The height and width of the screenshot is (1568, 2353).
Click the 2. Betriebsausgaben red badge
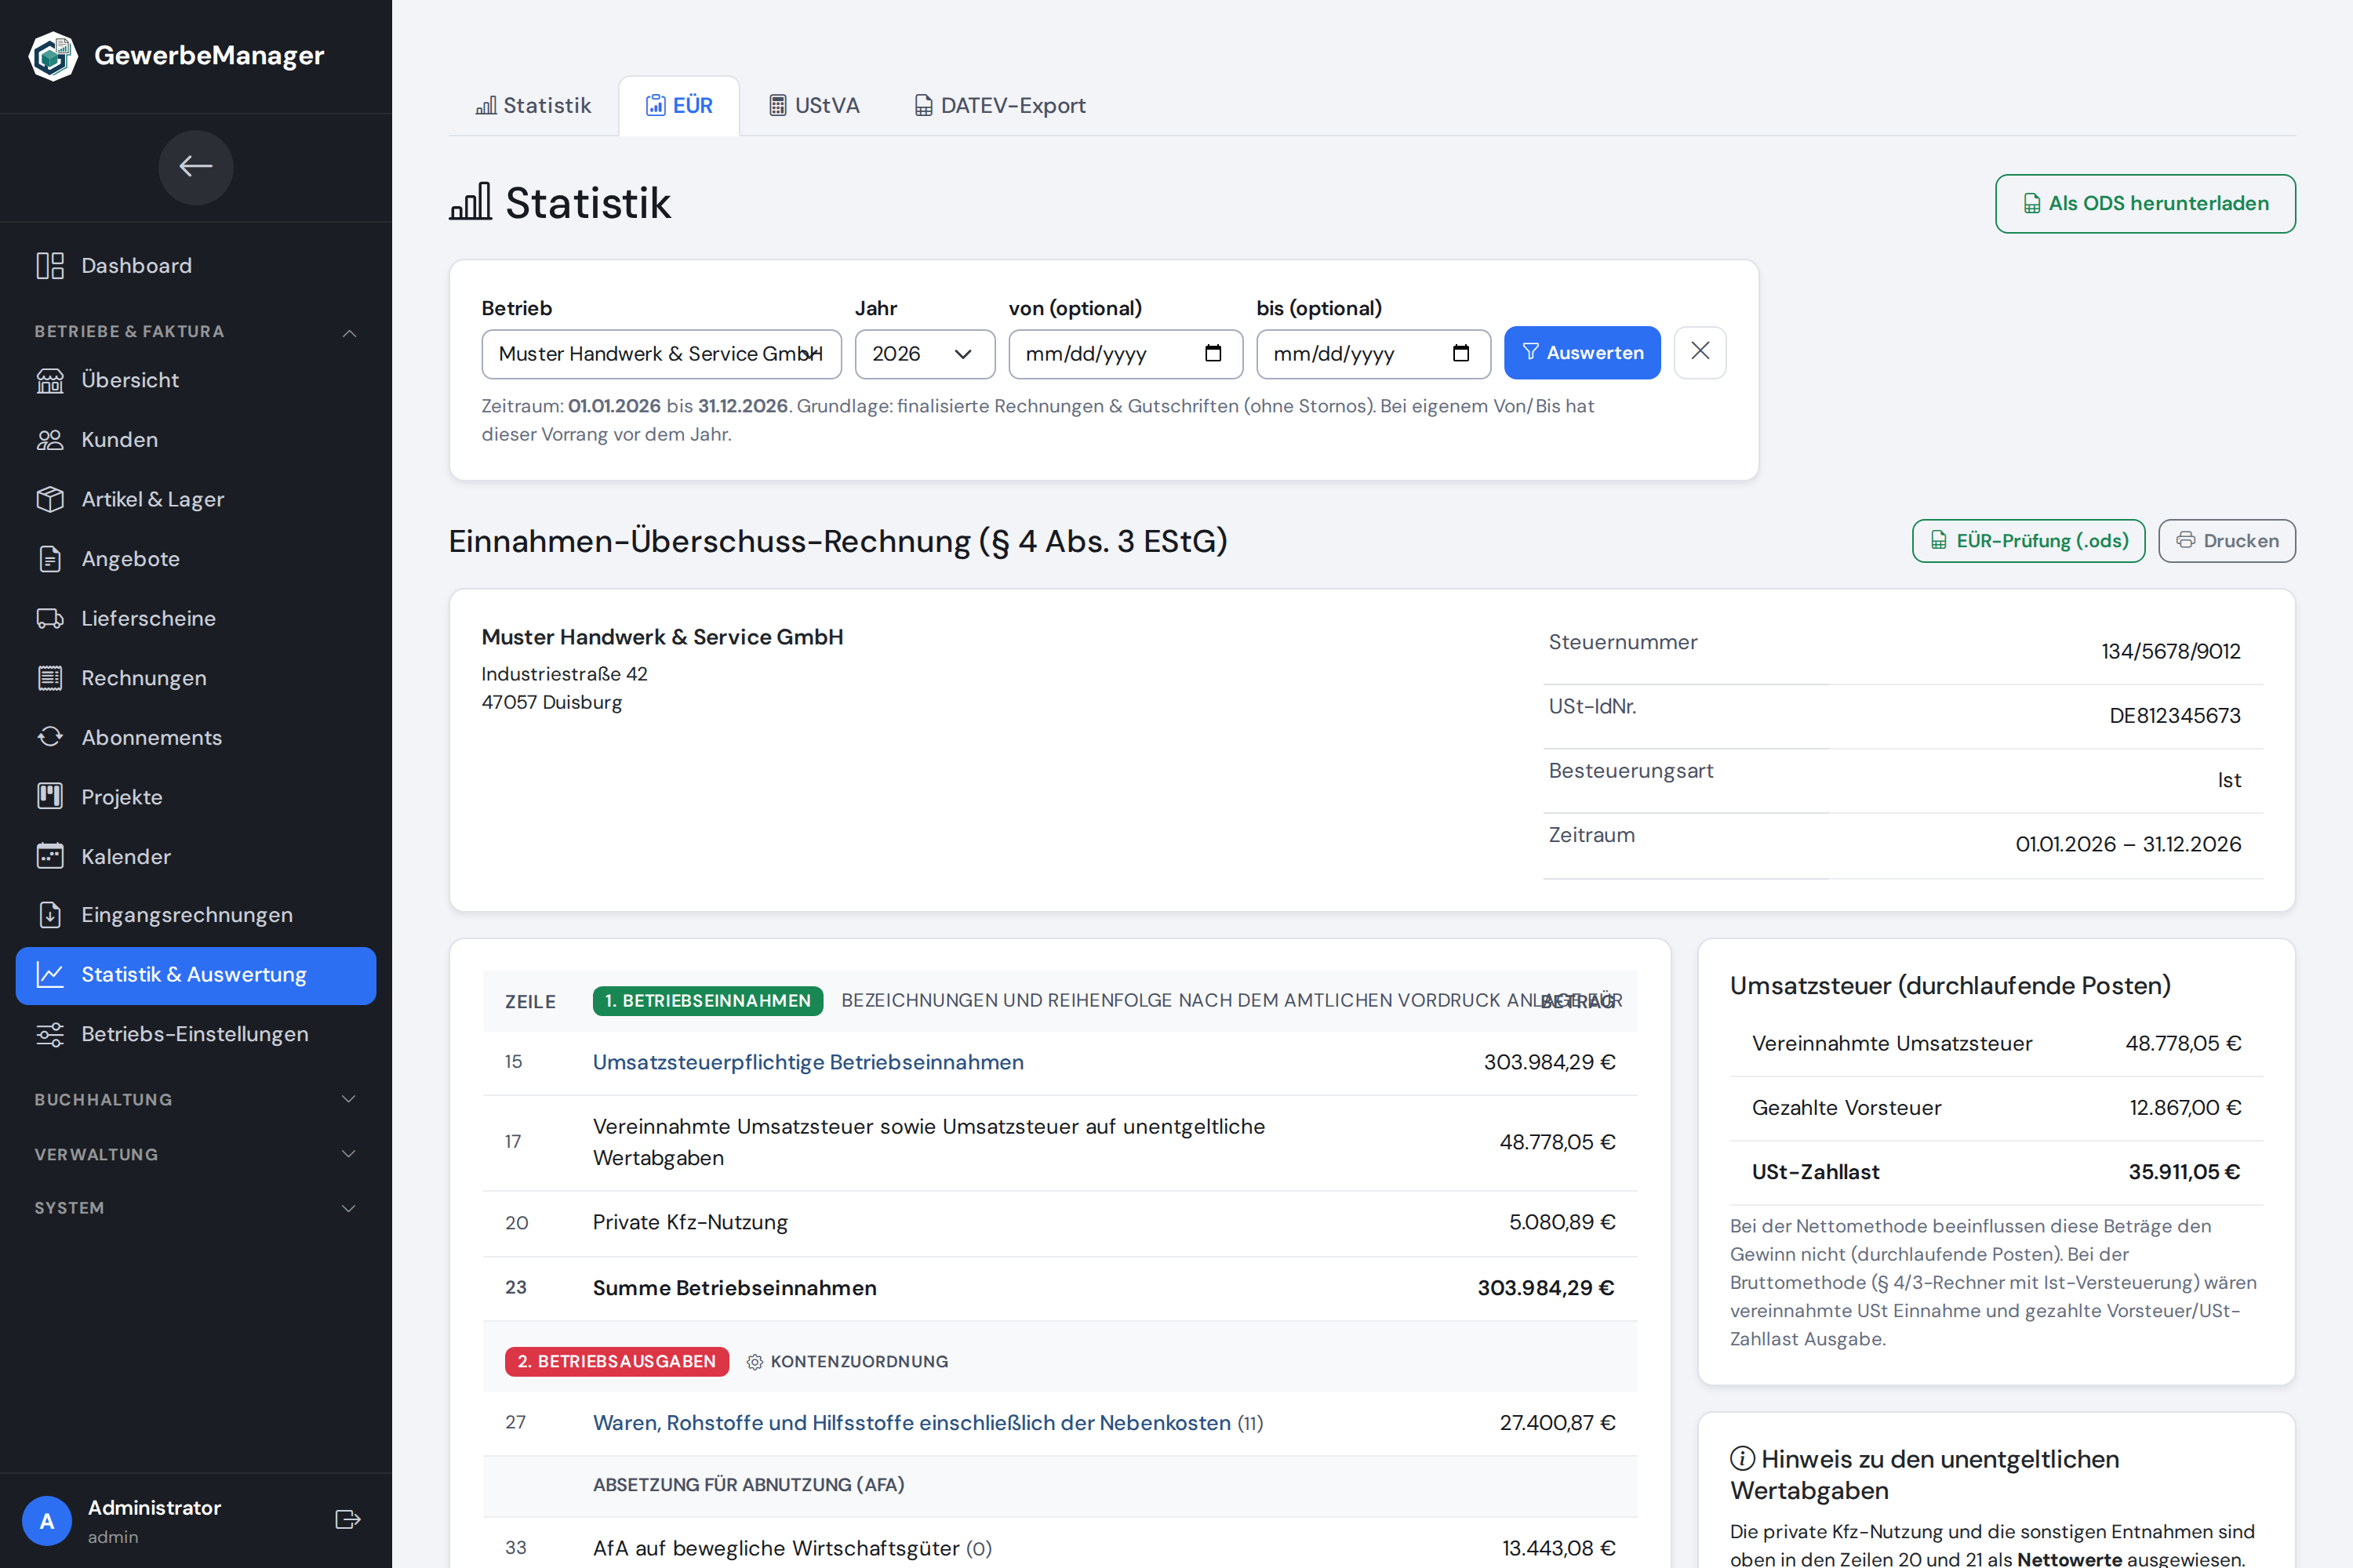(x=617, y=1362)
